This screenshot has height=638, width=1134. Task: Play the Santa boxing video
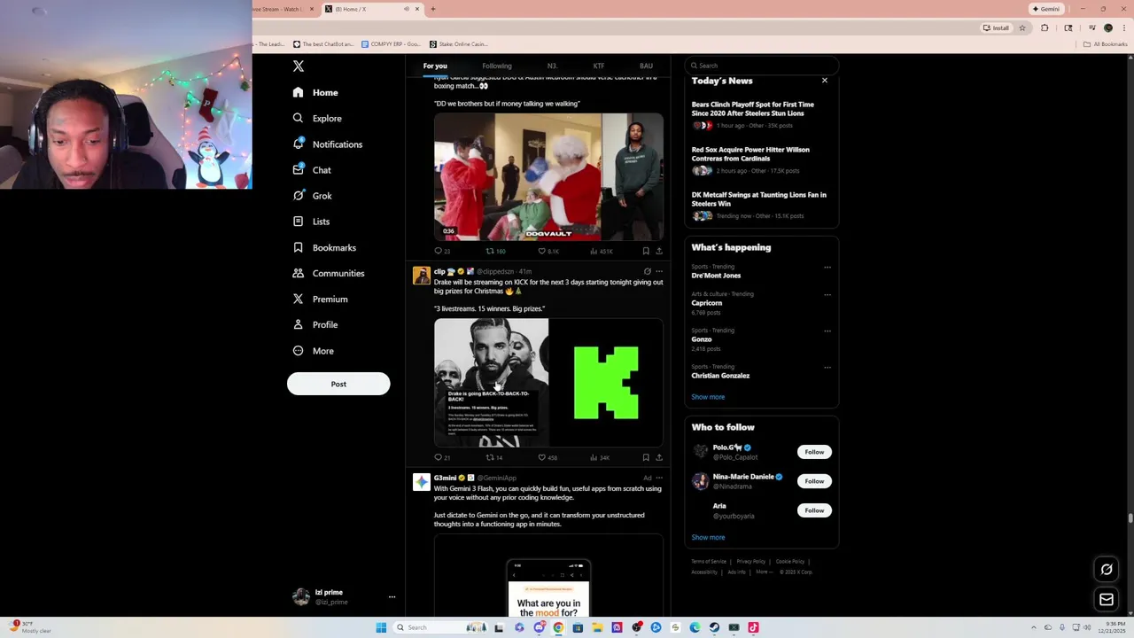tap(548, 176)
